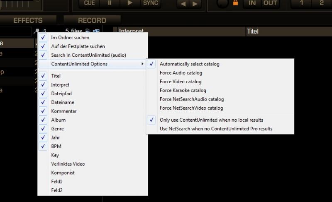Viewport: 332px width, 202px height.
Task: Select Force Video catalog
Action: tap(220, 82)
